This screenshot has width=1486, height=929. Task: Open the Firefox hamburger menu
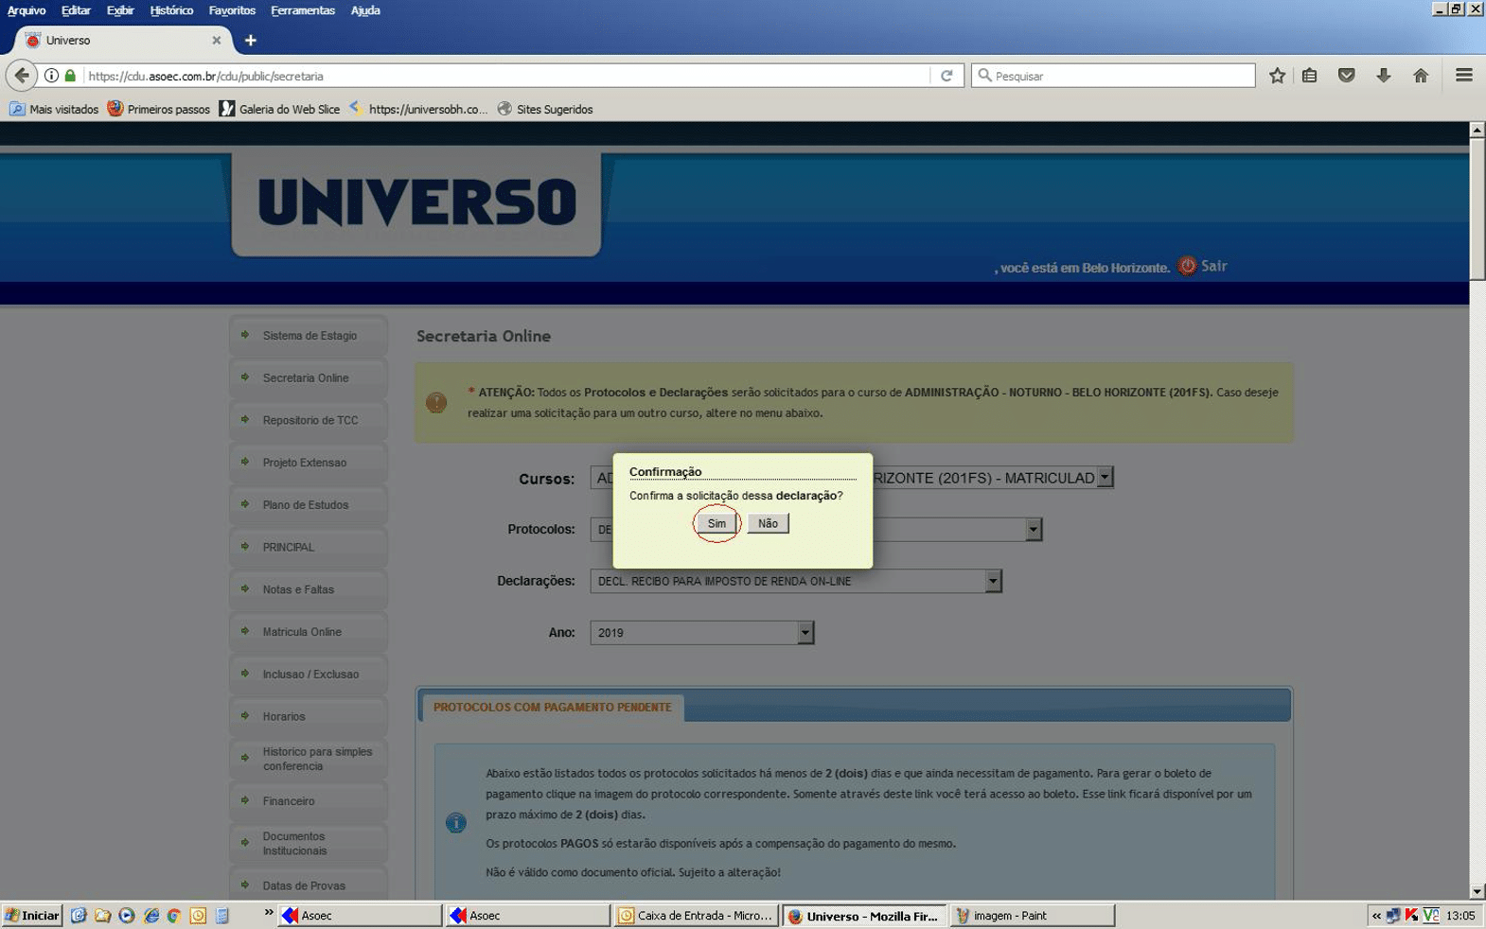[x=1463, y=76]
